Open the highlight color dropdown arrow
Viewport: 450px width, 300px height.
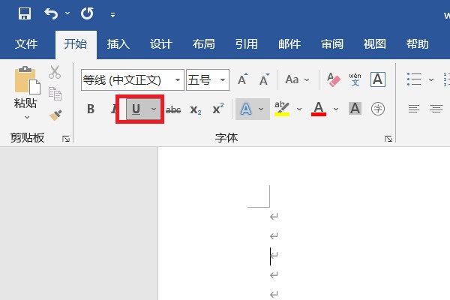pyautogui.click(x=299, y=109)
